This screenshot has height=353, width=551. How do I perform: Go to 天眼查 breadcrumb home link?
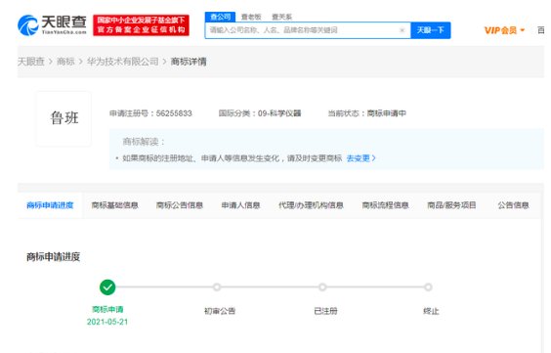point(31,62)
